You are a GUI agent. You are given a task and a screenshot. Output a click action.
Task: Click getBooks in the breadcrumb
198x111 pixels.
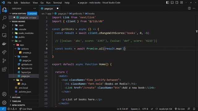point(75,14)
